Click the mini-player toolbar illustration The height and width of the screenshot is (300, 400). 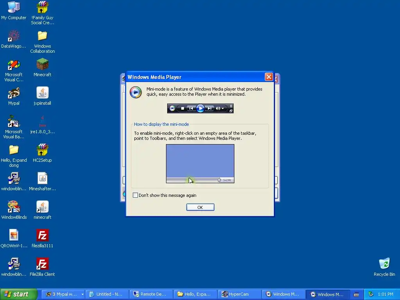(x=200, y=109)
